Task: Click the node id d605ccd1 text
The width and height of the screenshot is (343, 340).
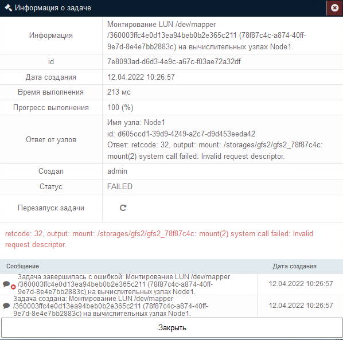Action: tap(181, 134)
